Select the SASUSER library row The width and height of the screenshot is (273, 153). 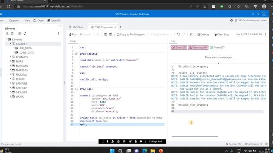tap(21, 92)
